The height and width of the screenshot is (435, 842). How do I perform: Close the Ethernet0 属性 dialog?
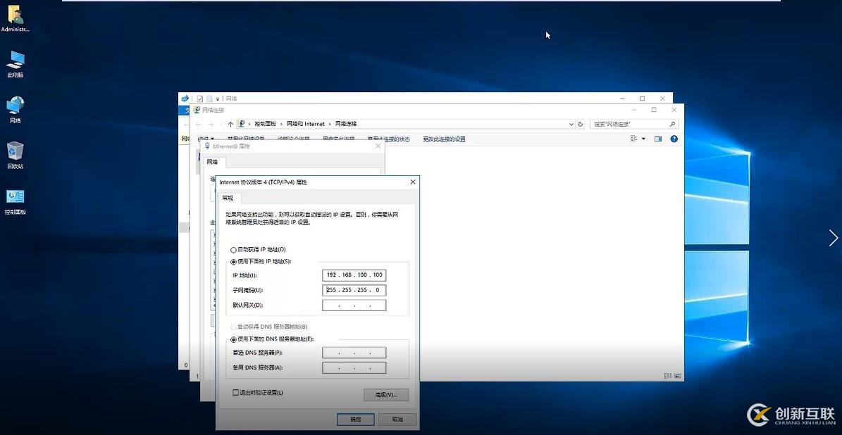378,146
